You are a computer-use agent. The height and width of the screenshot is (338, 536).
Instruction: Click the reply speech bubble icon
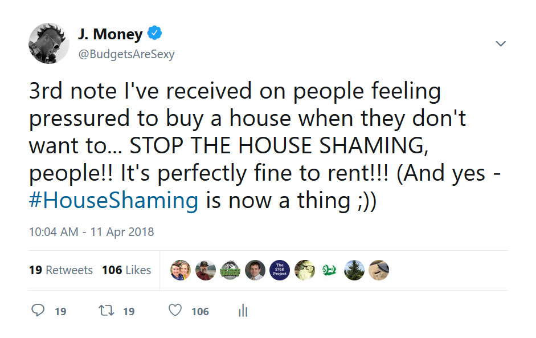tap(38, 311)
